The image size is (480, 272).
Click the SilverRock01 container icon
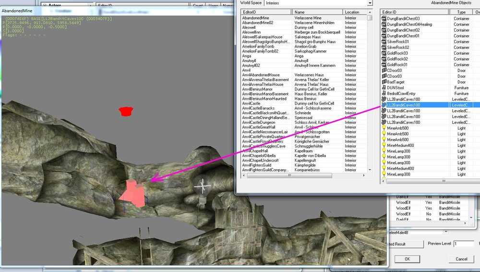click(384, 42)
